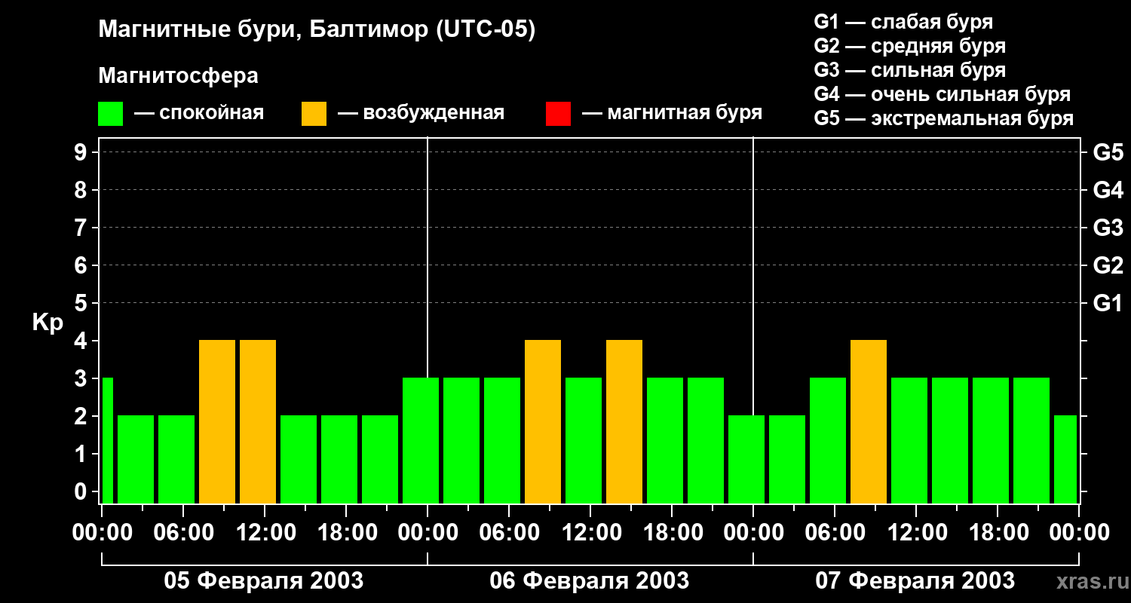
Task: Click the "— возбужденная" legend label
Action: [x=421, y=113]
